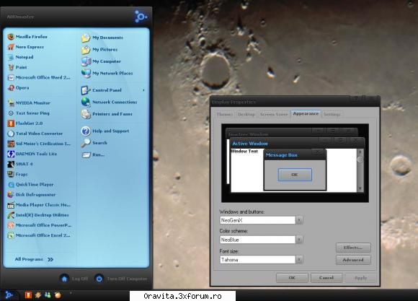Launch SWAT 4 game
This screenshot has width=418, height=301.
(20, 164)
